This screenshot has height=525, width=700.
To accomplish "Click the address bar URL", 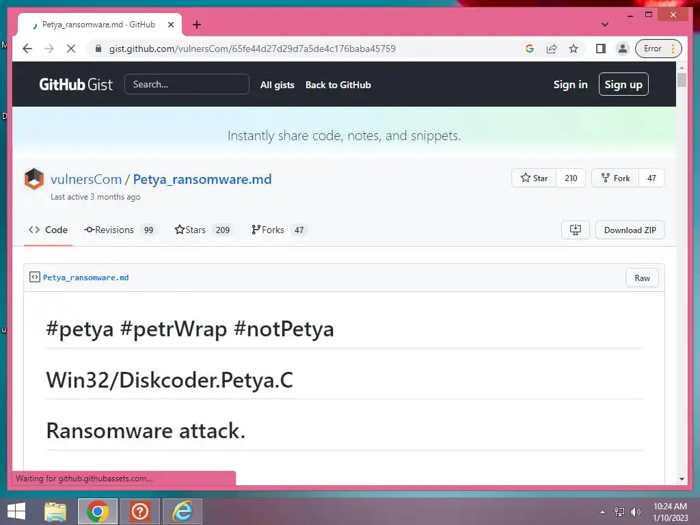I will [252, 49].
